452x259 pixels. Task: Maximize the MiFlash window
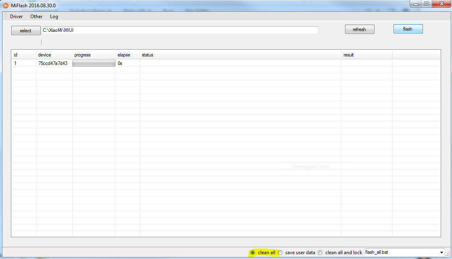point(427,4)
